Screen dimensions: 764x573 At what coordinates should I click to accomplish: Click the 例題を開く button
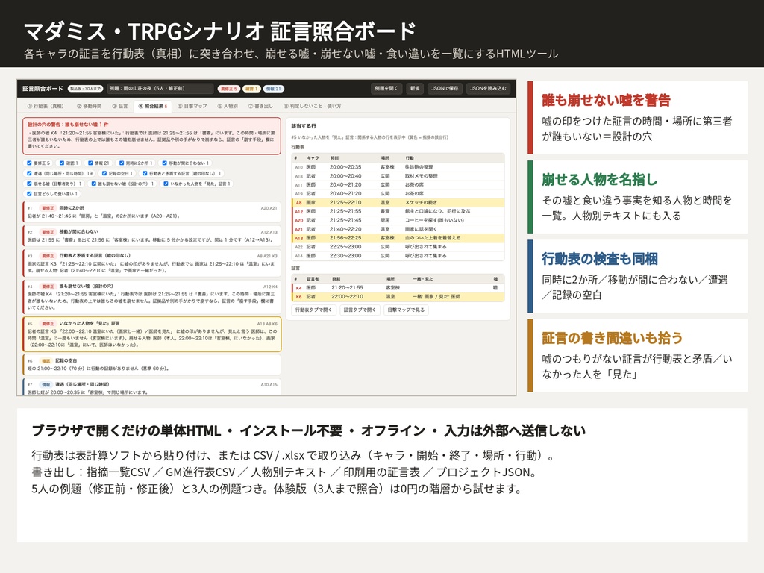pos(386,88)
